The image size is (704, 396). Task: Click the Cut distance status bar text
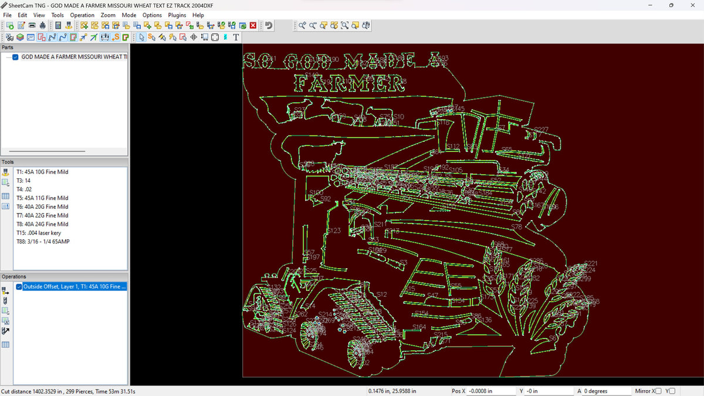(68, 391)
